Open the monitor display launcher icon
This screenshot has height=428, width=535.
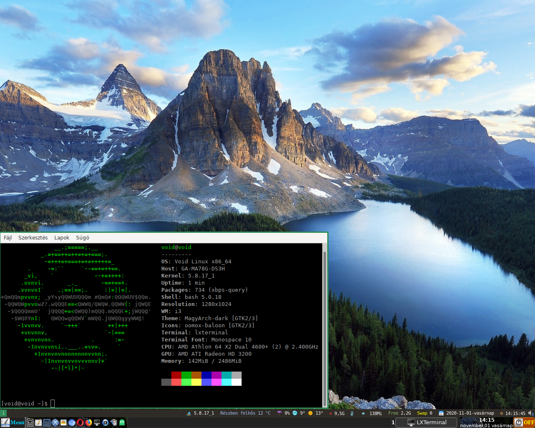coord(97,423)
